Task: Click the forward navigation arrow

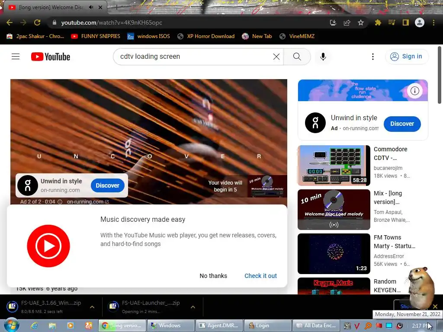Action: [23, 22]
